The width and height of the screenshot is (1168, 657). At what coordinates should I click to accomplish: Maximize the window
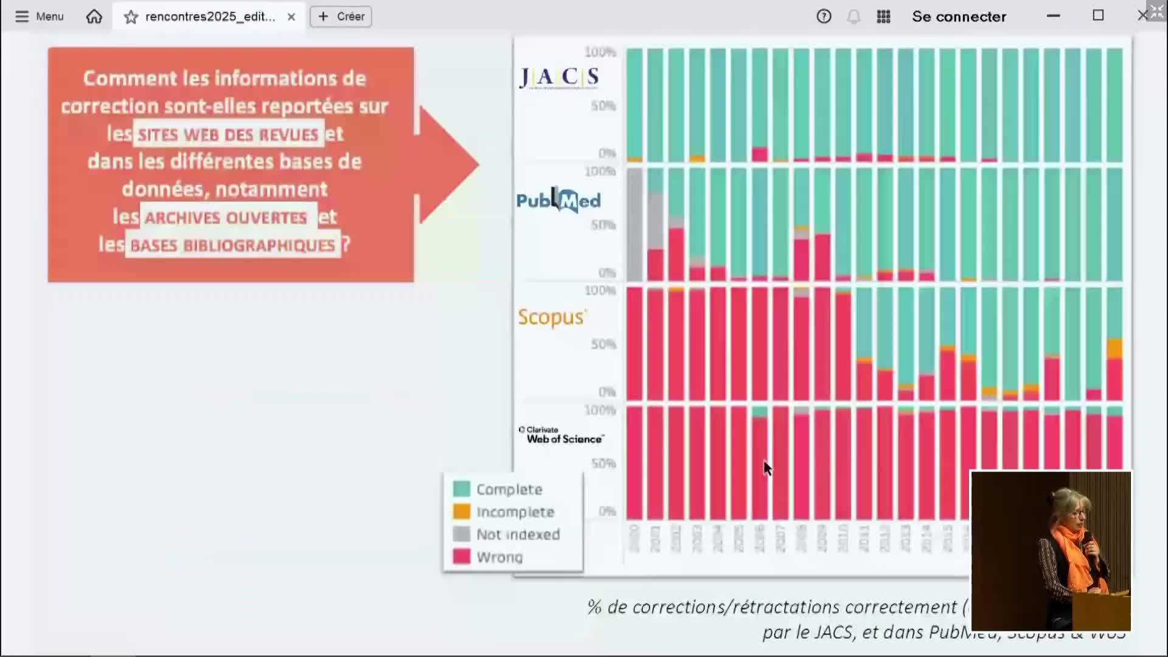1098,15
